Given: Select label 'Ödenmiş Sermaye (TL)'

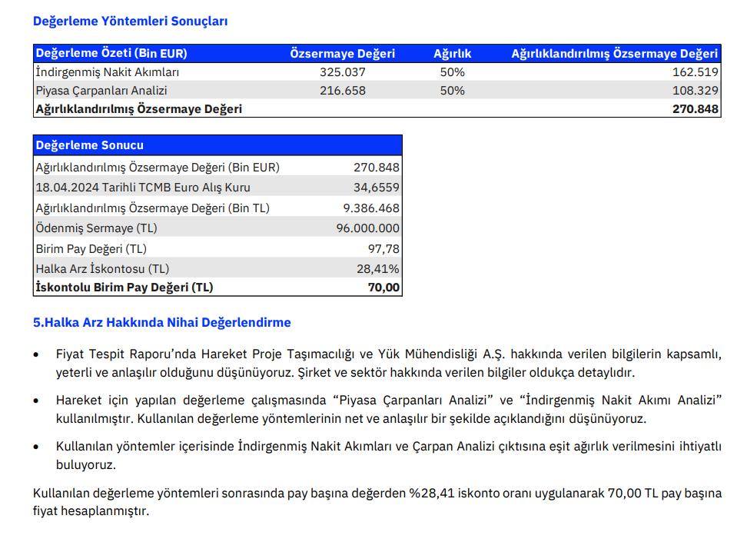Looking at the screenshot, I should point(96,228).
